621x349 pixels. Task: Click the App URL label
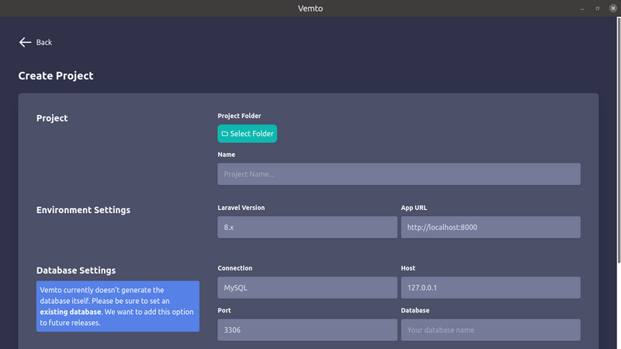414,208
